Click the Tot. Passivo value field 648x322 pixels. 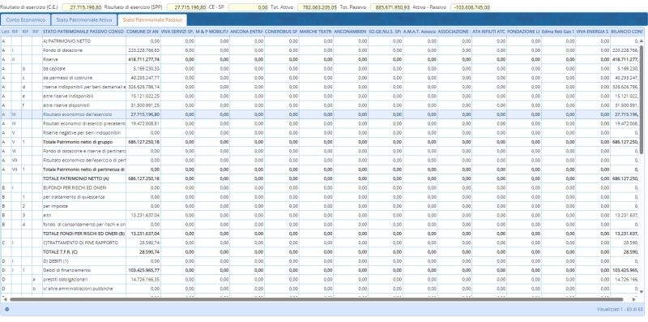click(x=390, y=7)
